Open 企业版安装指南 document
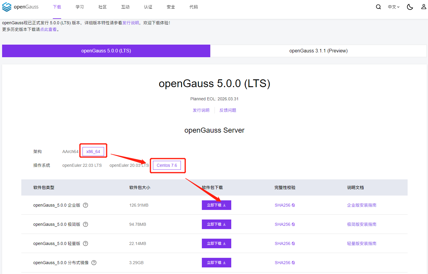 click(362, 205)
